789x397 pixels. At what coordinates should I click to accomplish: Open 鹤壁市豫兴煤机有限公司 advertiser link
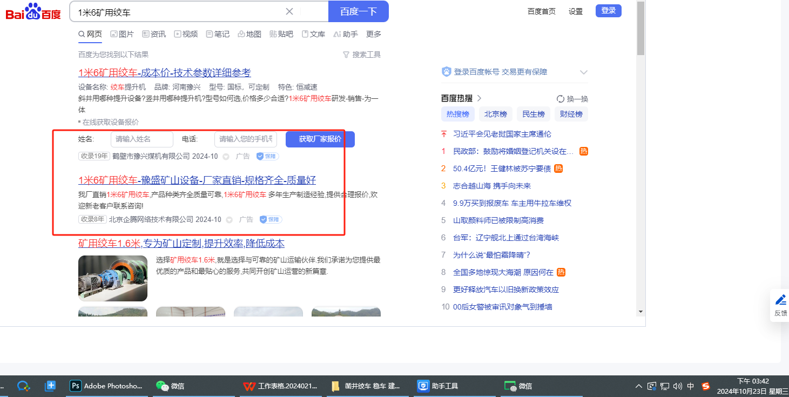click(x=151, y=157)
